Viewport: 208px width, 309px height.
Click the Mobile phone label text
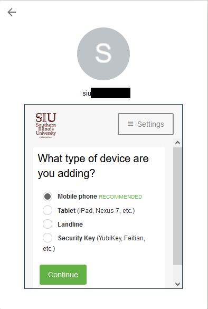(77, 196)
